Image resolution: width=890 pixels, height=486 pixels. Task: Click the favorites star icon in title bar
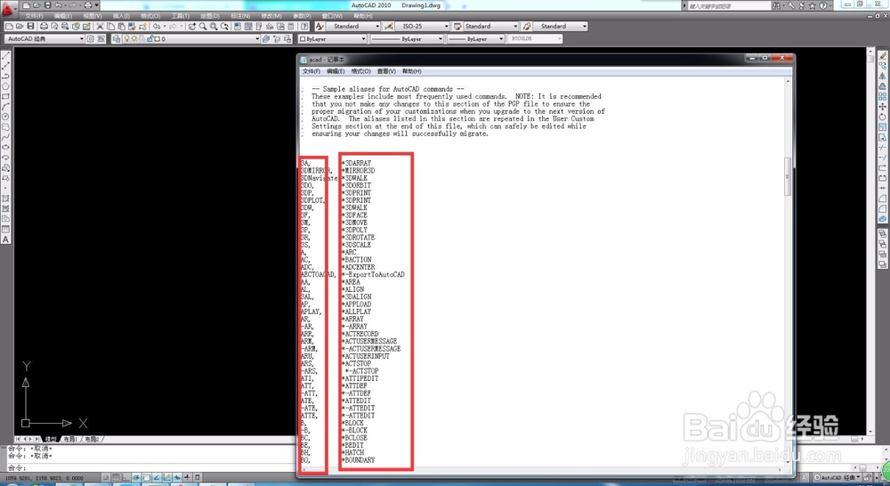[813, 5]
